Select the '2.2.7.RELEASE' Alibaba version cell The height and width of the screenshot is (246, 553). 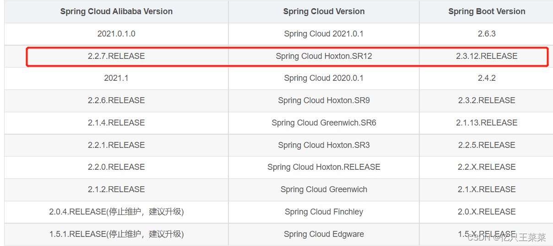point(116,56)
